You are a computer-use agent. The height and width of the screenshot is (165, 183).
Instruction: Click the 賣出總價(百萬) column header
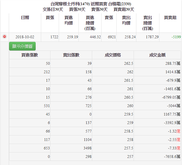(148, 23)
